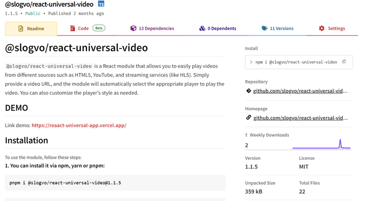Click the red Code file icon

pyautogui.click(x=73, y=28)
